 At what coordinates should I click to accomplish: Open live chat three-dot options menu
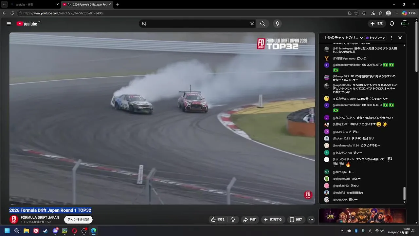pyautogui.click(x=391, y=38)
